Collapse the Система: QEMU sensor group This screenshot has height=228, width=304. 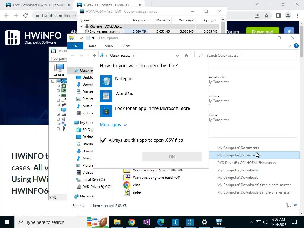point(81,26)
